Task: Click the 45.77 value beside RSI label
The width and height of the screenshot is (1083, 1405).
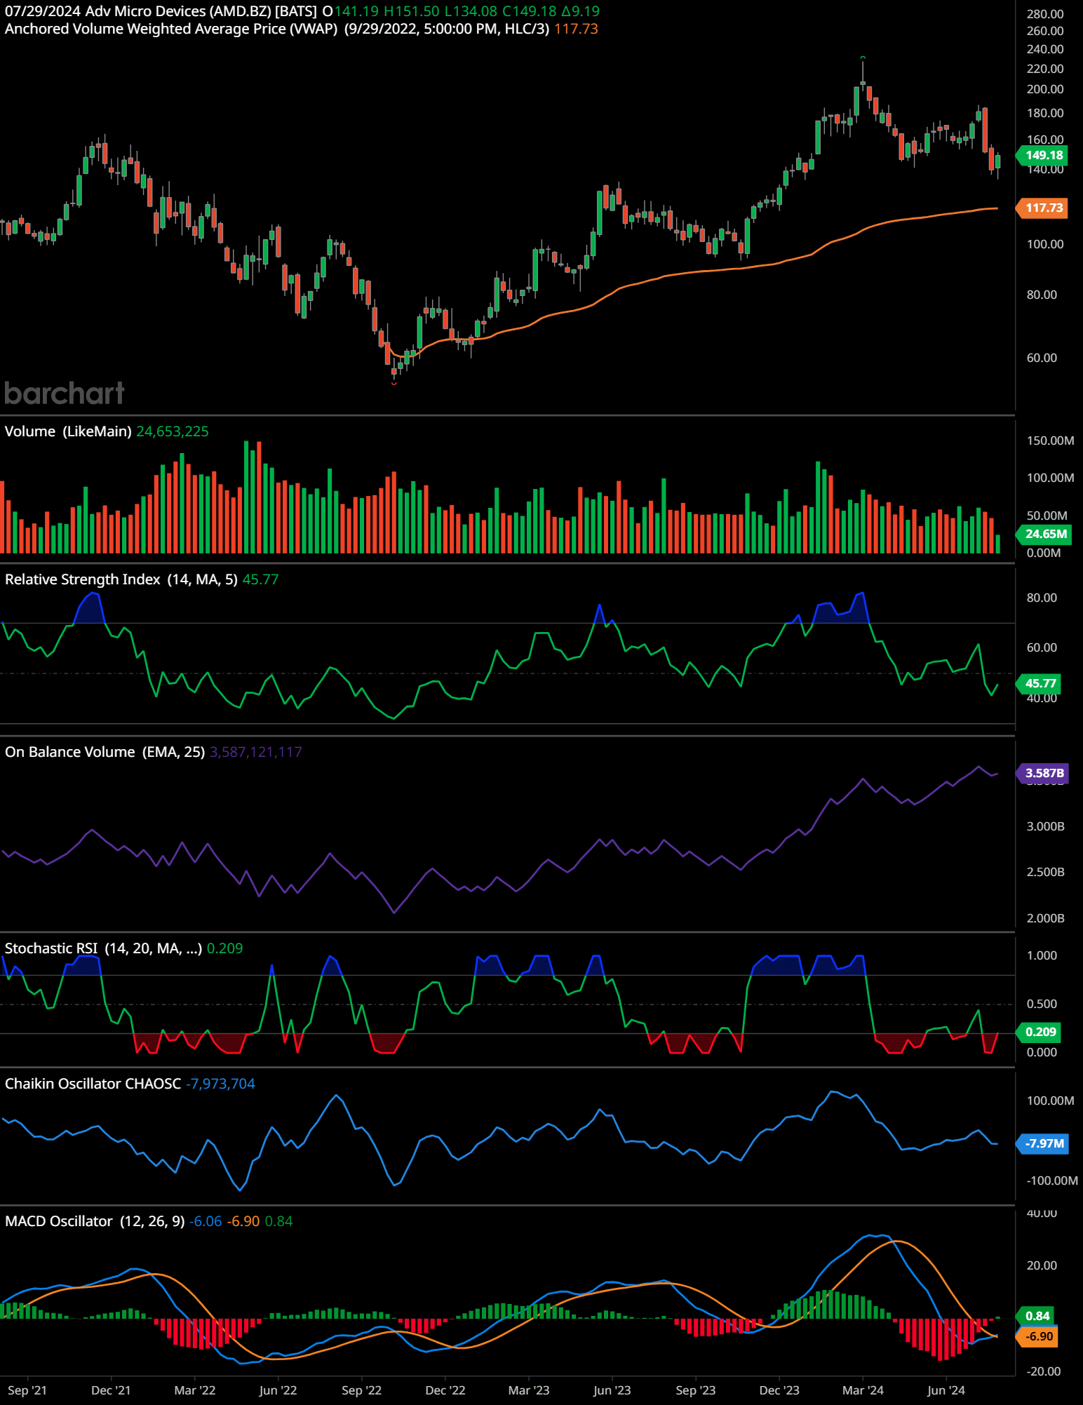Action: tap(260, 579)
